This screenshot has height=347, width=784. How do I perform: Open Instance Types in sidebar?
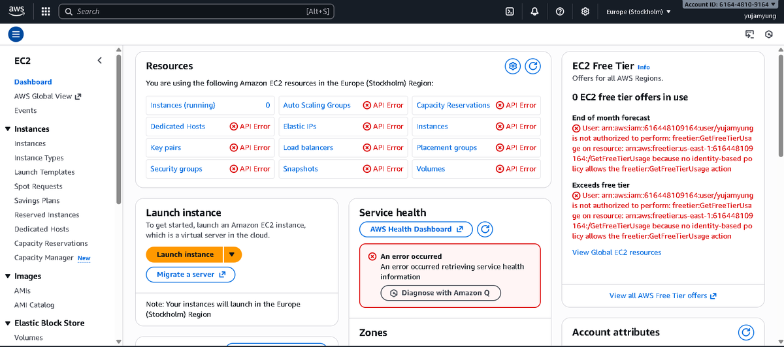(39, 158)
